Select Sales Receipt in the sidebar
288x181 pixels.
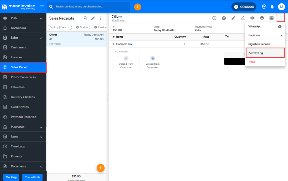23,67
